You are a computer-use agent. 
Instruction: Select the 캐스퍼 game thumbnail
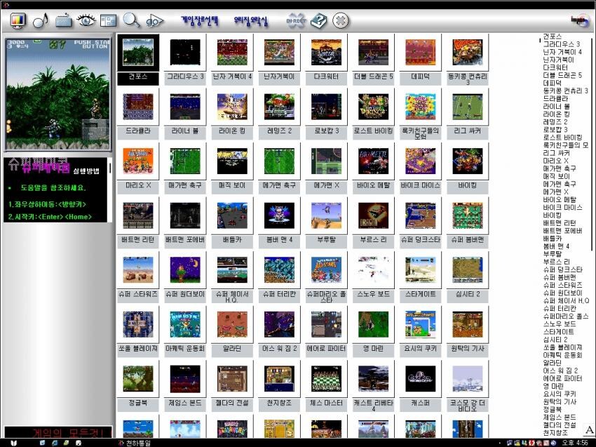(x=421, y=378)
